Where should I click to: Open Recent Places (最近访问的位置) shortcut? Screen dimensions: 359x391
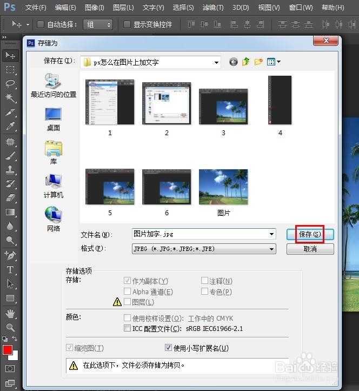point(54,86)
